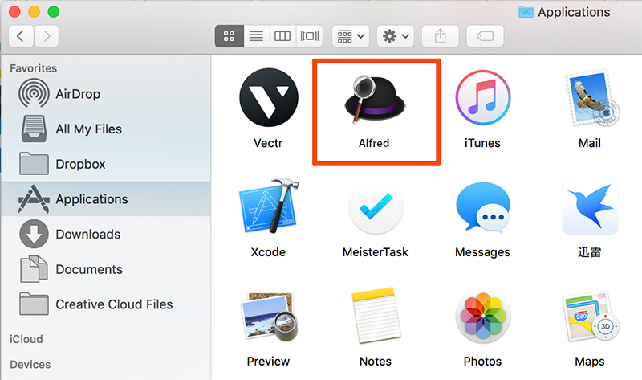Maximize the Finder window with green button
This screenshot has width=642, height=380.
click(54, 11)
